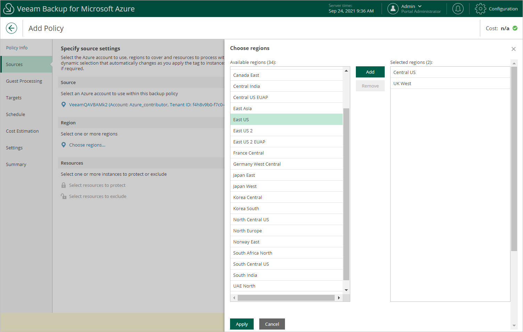
Task: Click the horizontal scrollbar left arrow
Action: click(x=234, y=298)
